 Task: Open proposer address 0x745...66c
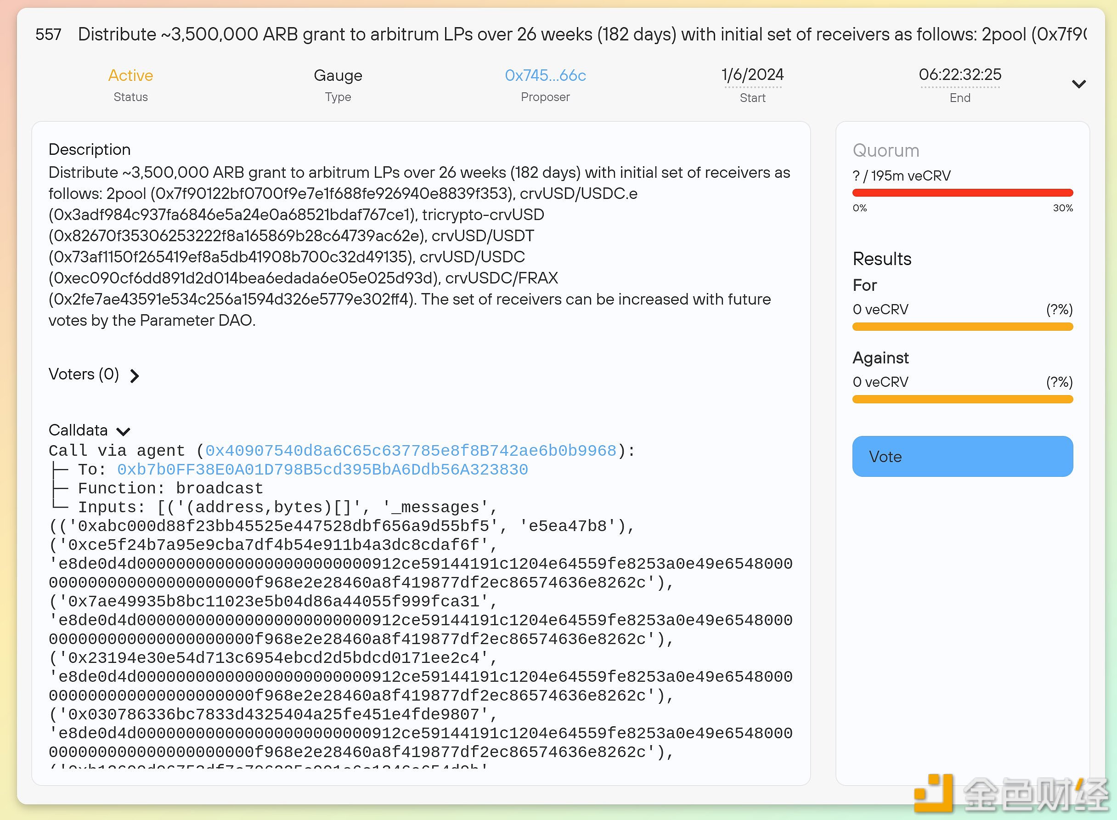pos(545,75)
